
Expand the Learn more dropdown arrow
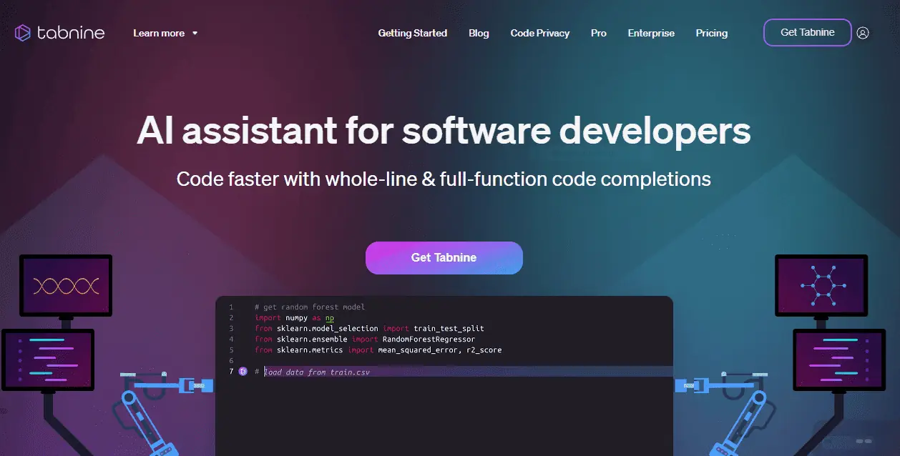195,34
